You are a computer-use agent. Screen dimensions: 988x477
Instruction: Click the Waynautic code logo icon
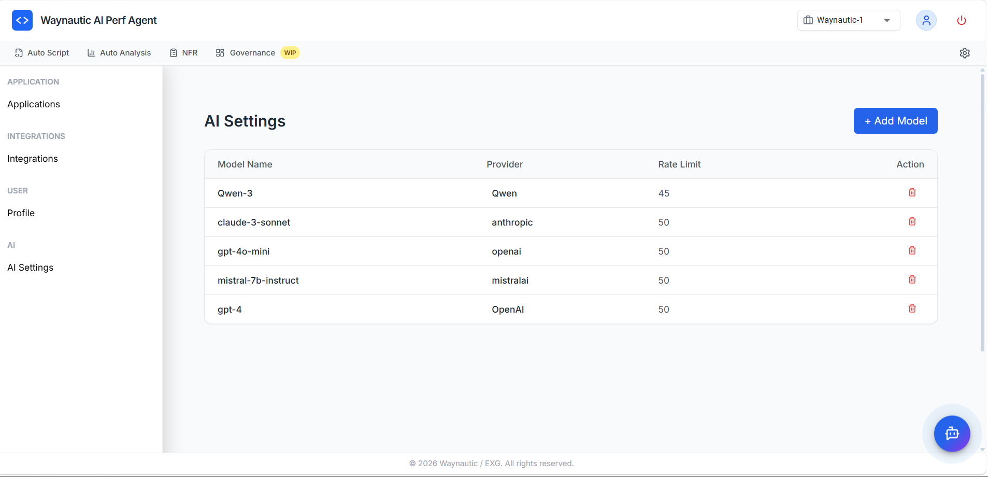[22, 20]
